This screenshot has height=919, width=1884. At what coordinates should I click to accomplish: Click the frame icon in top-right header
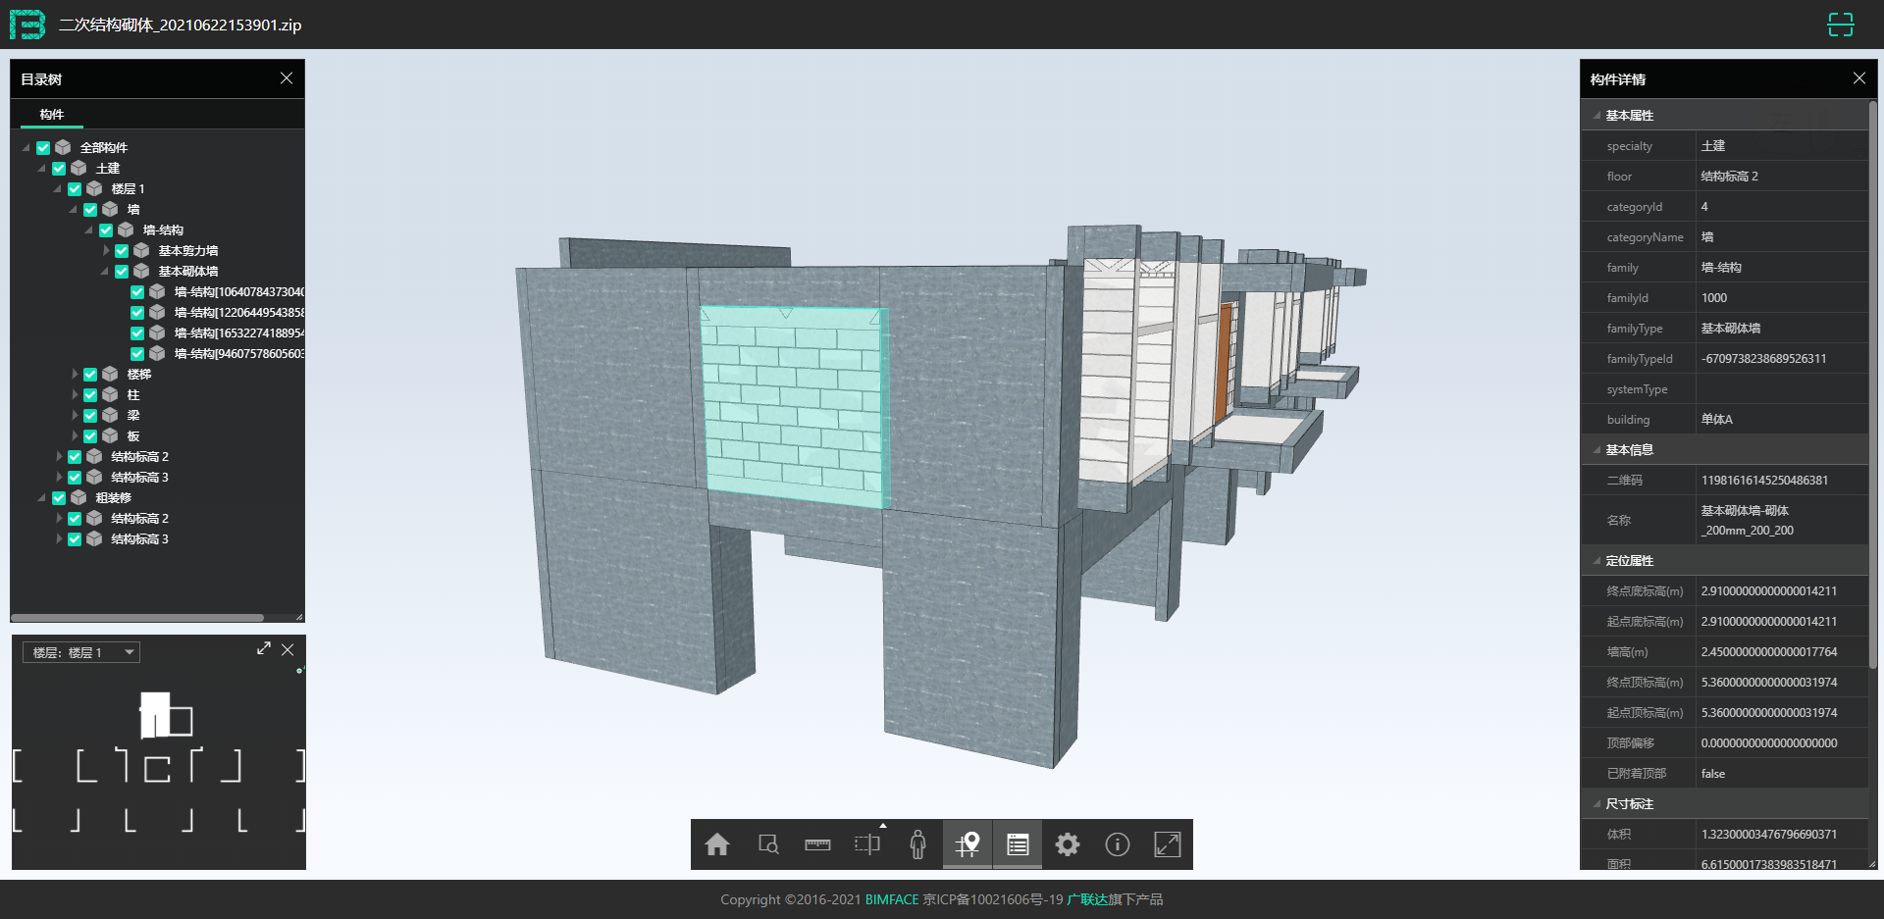(x=1841, y=25)
